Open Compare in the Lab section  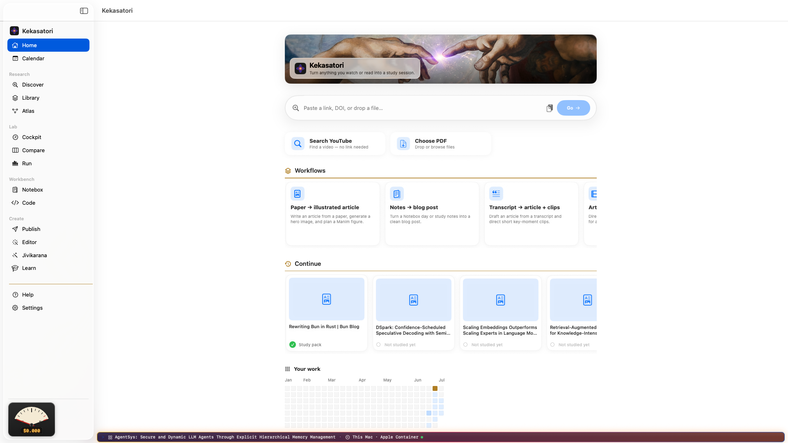pos(48,150)
